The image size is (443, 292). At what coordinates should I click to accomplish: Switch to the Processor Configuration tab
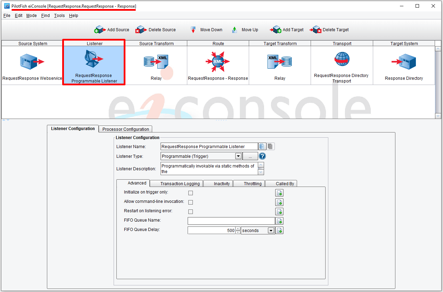click(x=125, y=129)
